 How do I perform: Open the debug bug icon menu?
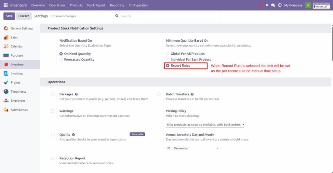point(267,5)
